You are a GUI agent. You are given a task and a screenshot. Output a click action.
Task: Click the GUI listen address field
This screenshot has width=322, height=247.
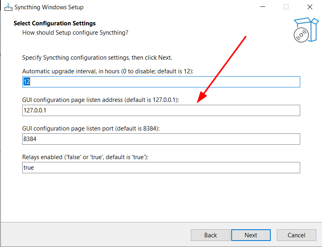[x=161, y=110]
